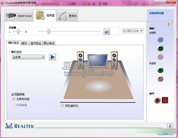Click the pink rear panel jack
This screenshot has height=138, width=178.
point(160,57)
